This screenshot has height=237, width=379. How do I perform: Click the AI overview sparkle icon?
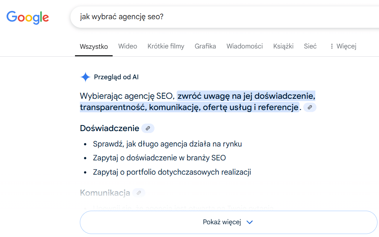click(86, 77)
